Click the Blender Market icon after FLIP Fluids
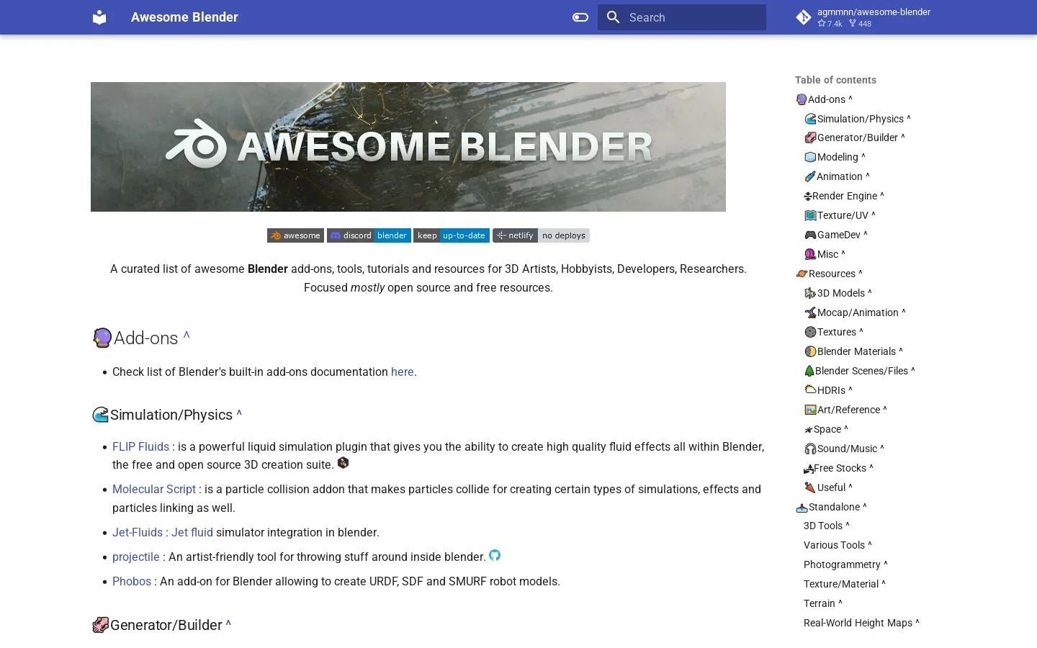The width and height of the screenshot is (1037, 648). 343,463
